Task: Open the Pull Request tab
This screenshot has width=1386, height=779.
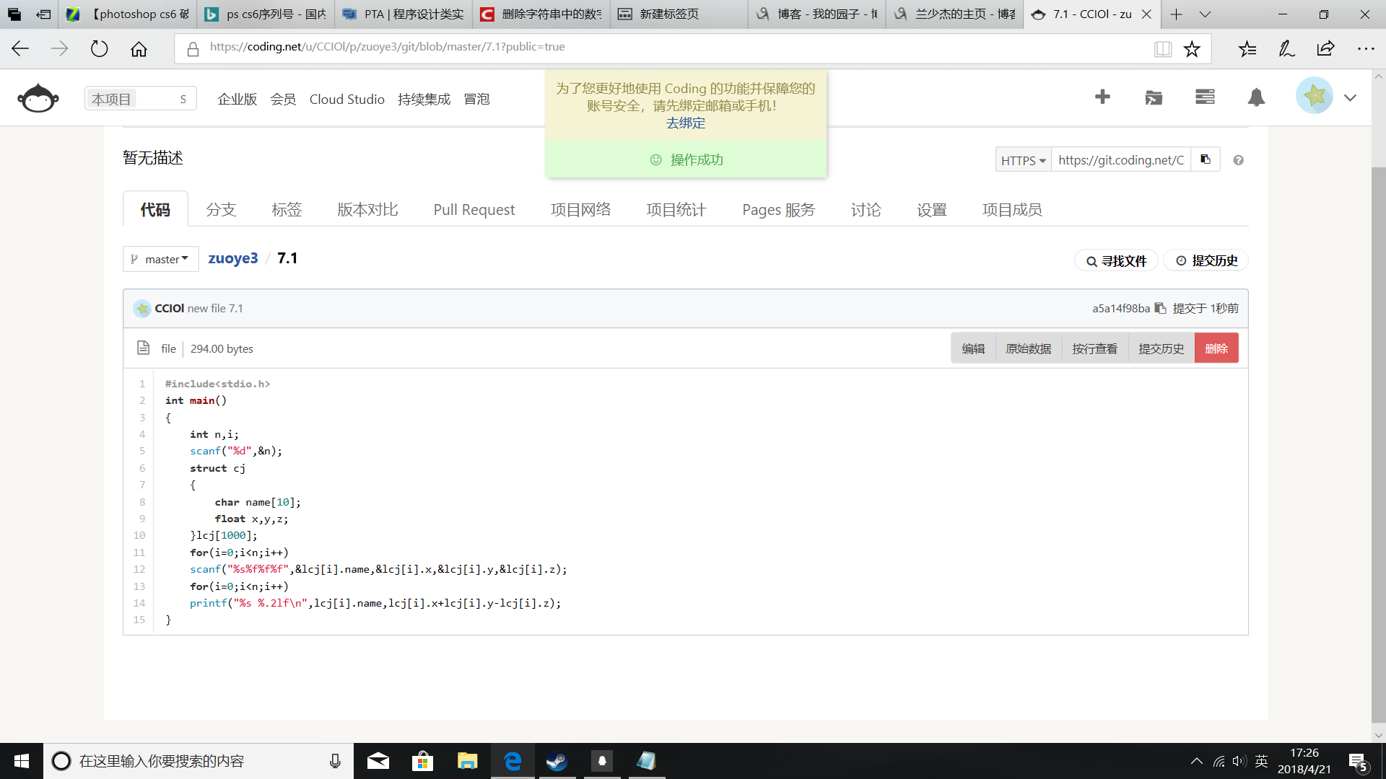Action: tap(474, 209)
